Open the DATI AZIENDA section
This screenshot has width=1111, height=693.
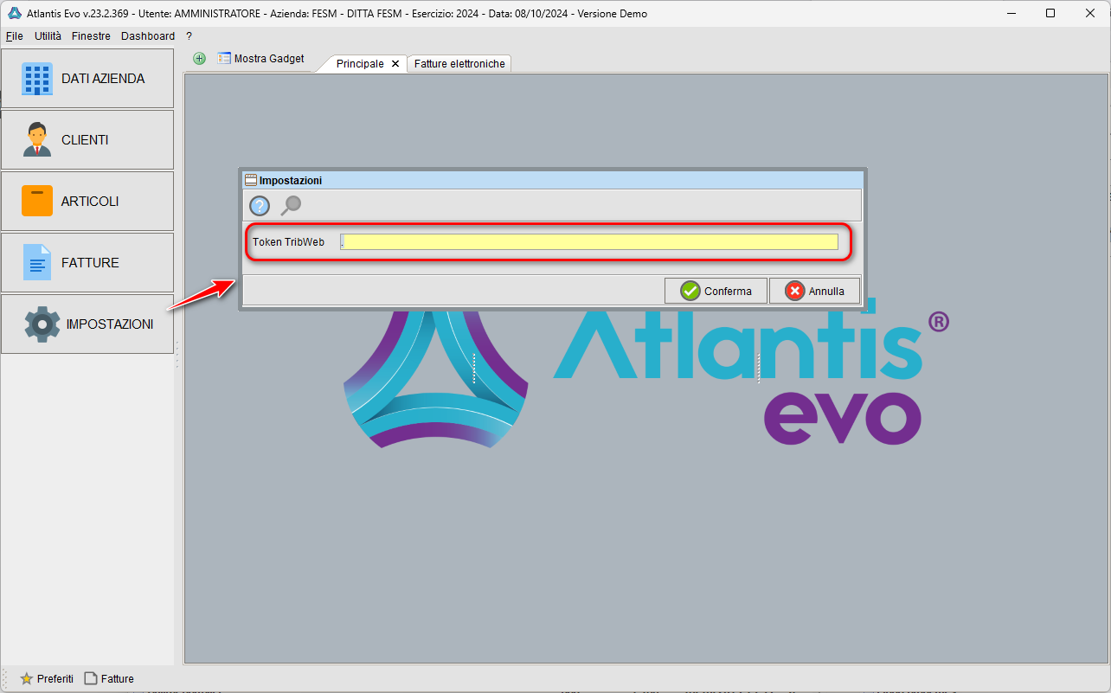coord(87,78)
